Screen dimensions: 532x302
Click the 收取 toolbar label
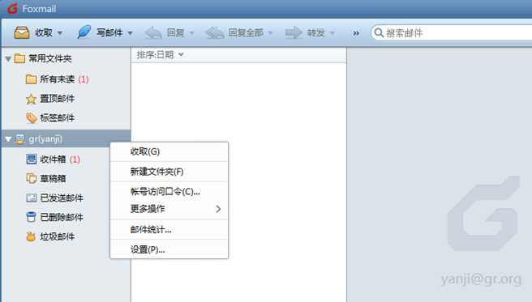click(44, 33)
